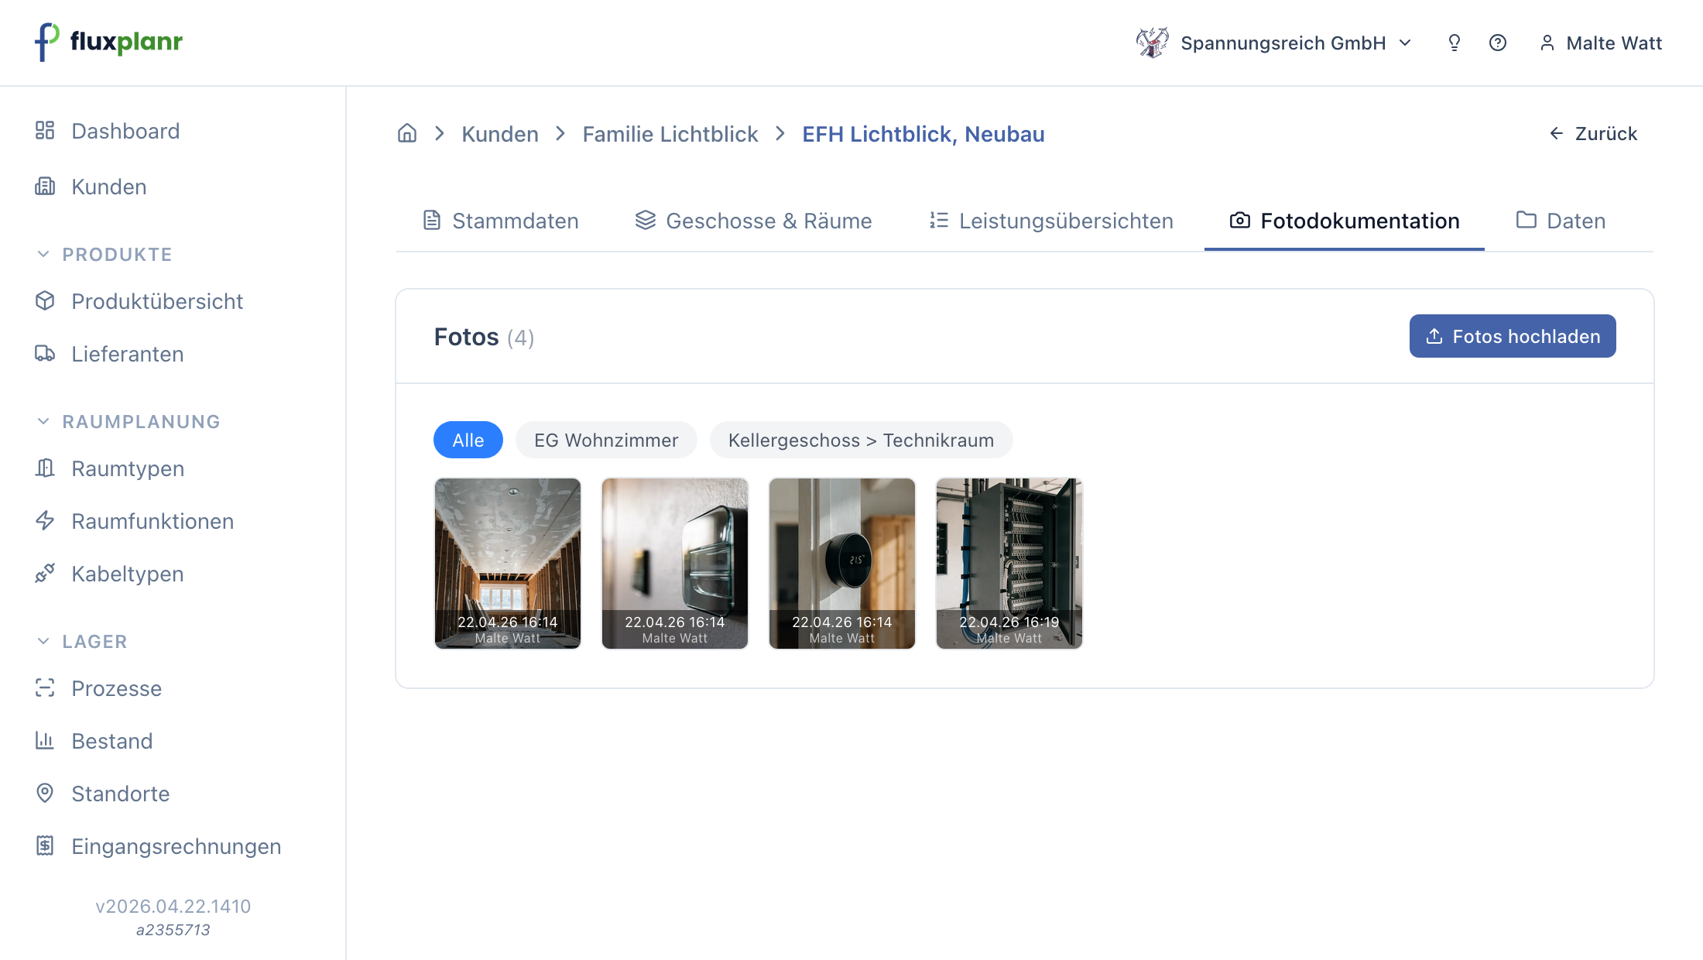Go back with Zurück
Screen dimensions: 1703x960
1593,133
